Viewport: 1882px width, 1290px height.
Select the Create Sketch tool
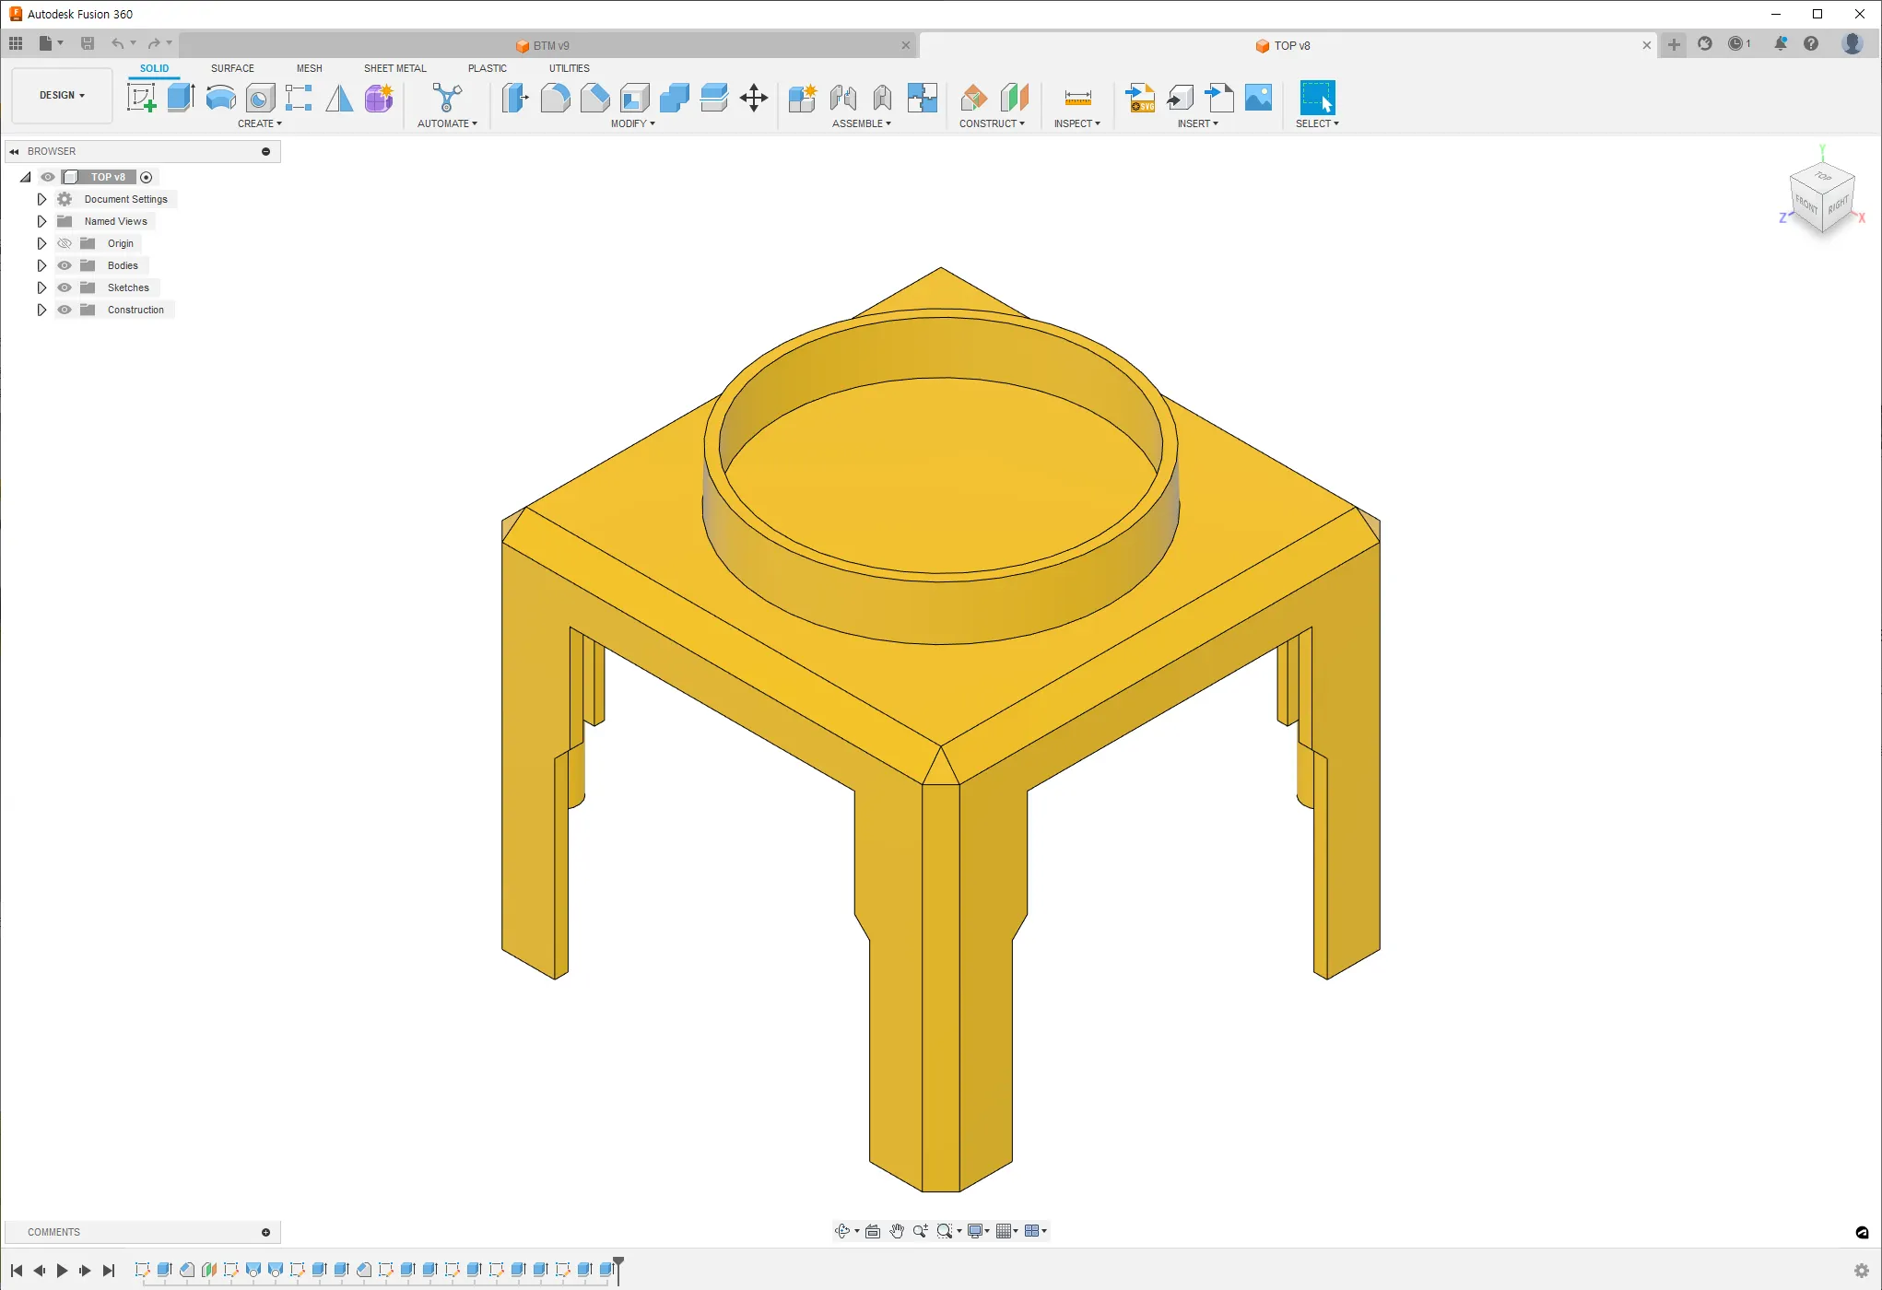click(141, 97)
